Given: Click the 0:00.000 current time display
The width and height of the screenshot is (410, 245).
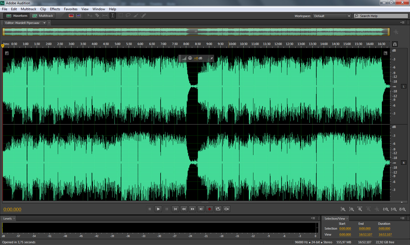Looking at the screenshot, I should pyautogui.click(x=12, y=209).
